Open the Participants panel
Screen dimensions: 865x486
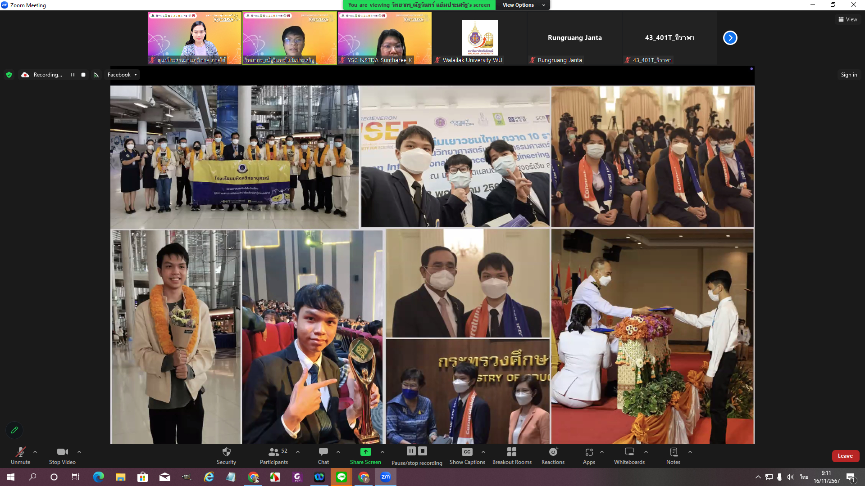click(x=273, y=452)
